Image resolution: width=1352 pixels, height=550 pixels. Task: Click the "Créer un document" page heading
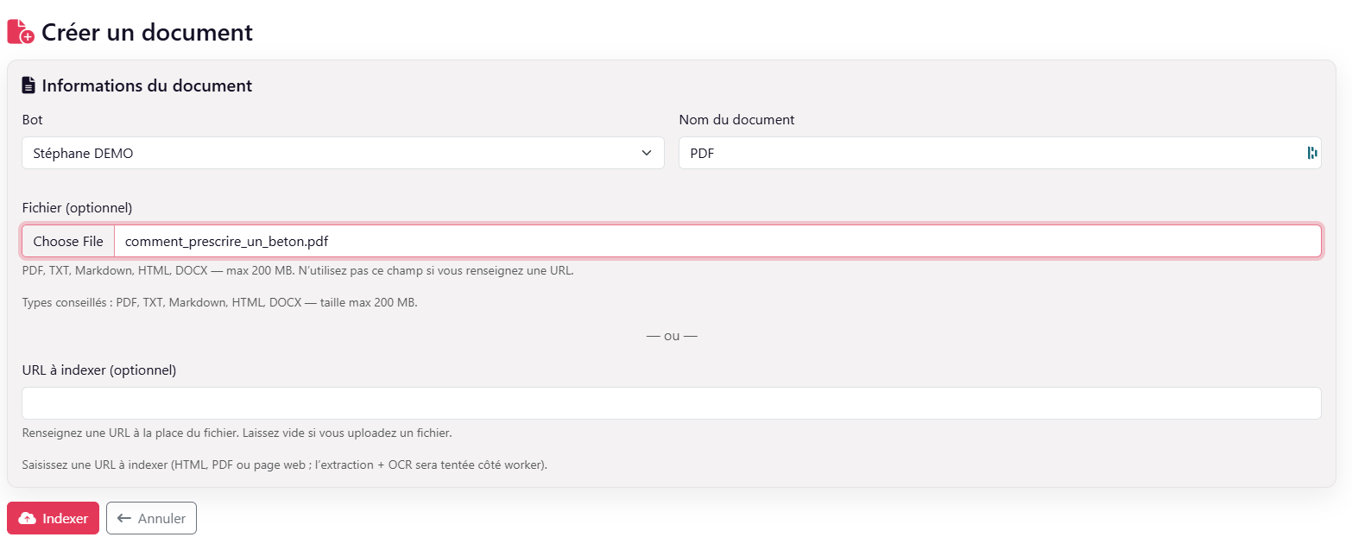(x=147, y=32)
